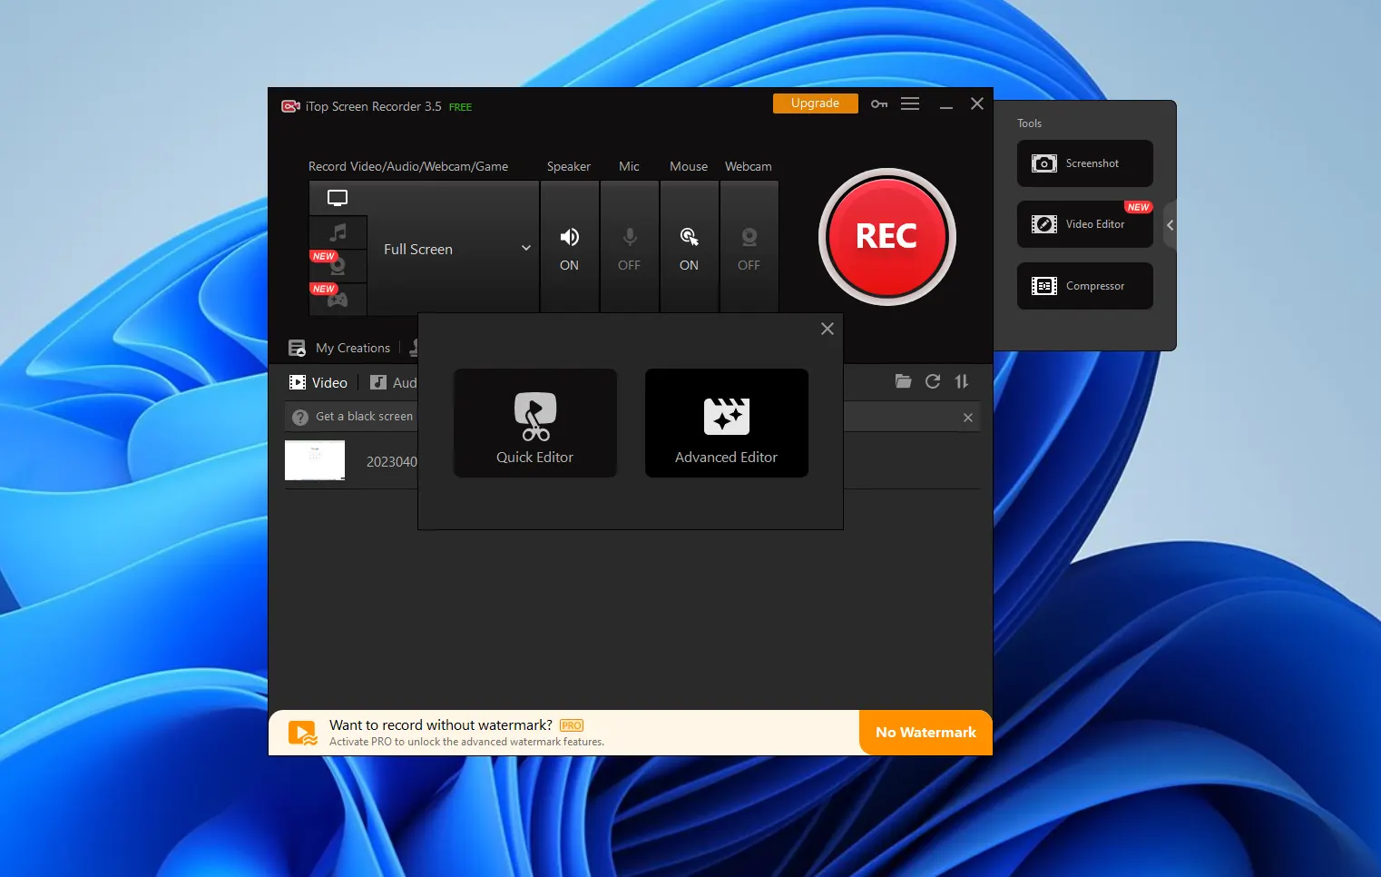
Task: Open the 2023040 recording thumbnail
Action: tap(315, 460)
